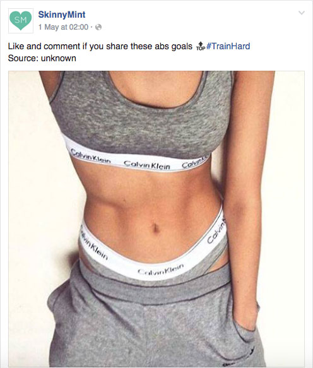Expand the post options chevron menu

click(x=302, y=13)
